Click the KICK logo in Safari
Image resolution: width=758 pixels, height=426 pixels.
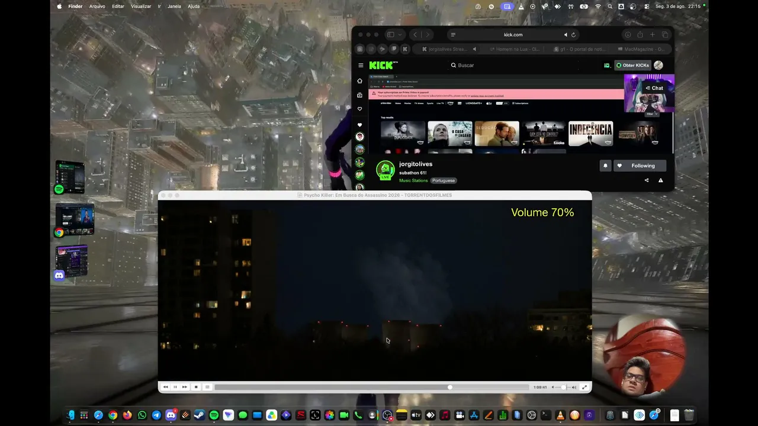383,65
